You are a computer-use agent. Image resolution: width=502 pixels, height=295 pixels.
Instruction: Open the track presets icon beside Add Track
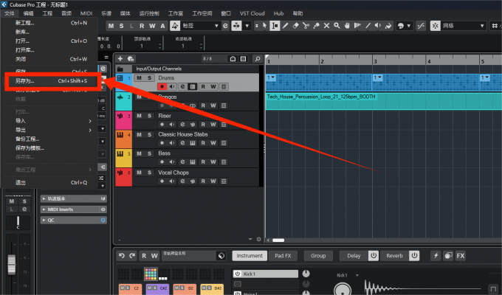(131, 58)
